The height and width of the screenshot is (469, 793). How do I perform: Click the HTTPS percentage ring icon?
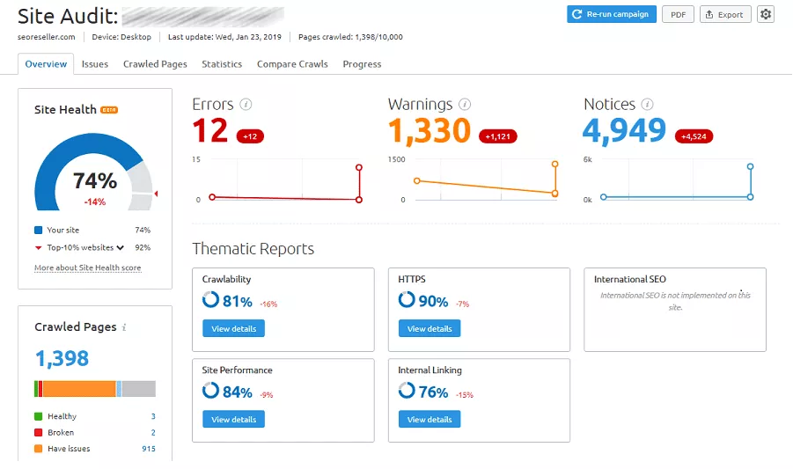(407, 300)
